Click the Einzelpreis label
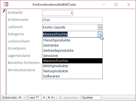The height and width of the screenshot is (101, 136). pos(17,48)
